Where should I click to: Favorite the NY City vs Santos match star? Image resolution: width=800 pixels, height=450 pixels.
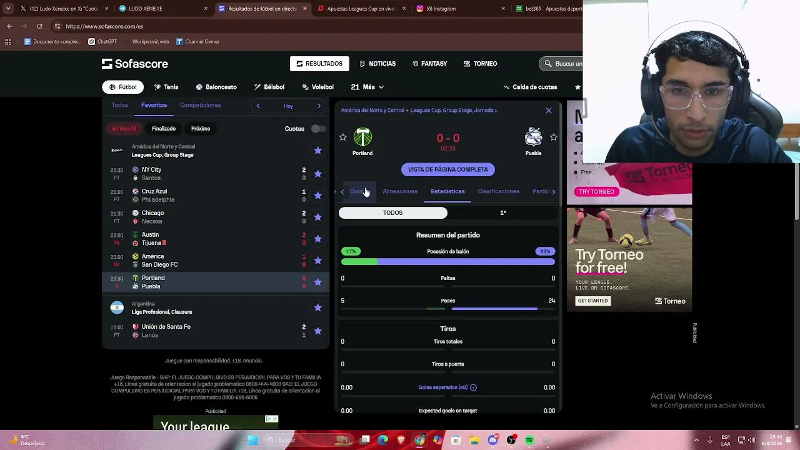(317, 174)
